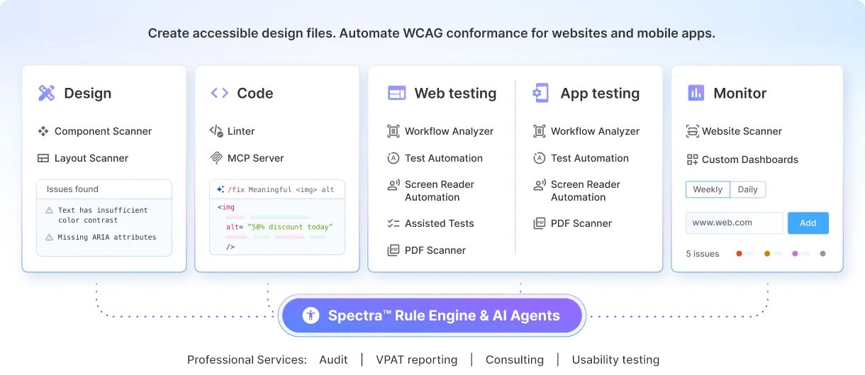Click the Layout Scanner icon
865x375 pixels.
[43, 158]
